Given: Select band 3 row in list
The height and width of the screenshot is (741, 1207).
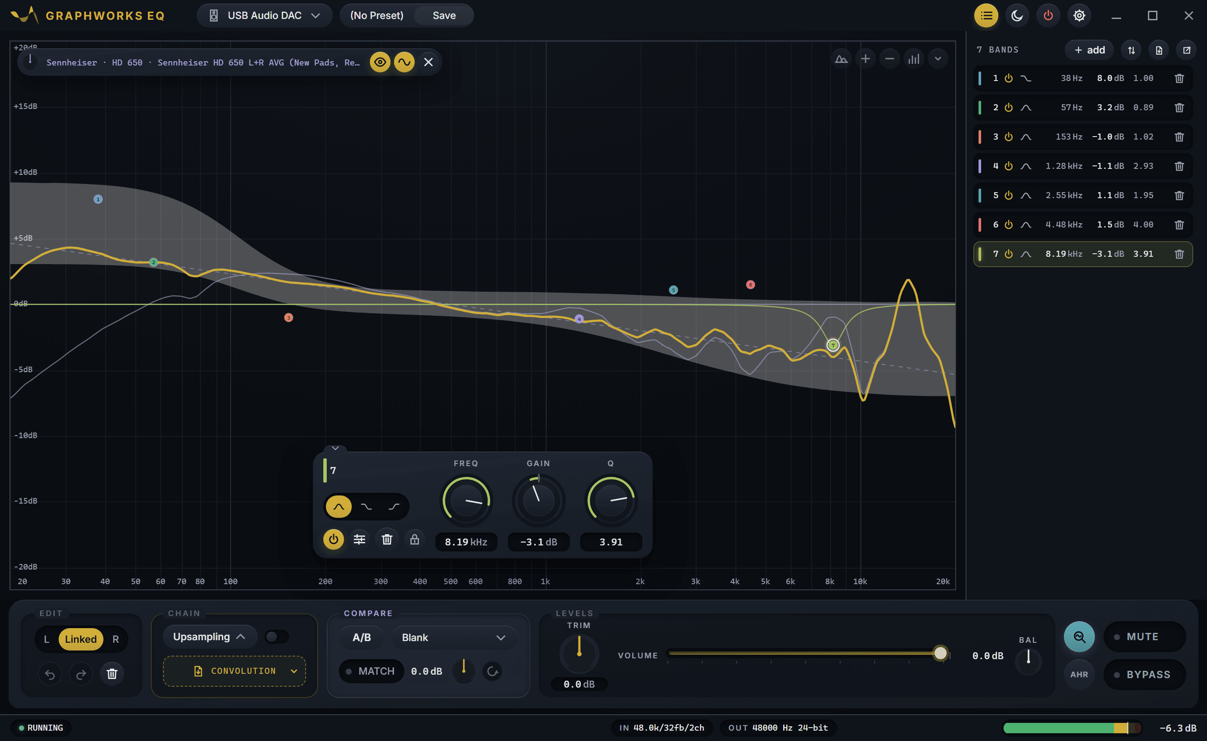Looking at the screenshot, I should [x=1082, y=137].
